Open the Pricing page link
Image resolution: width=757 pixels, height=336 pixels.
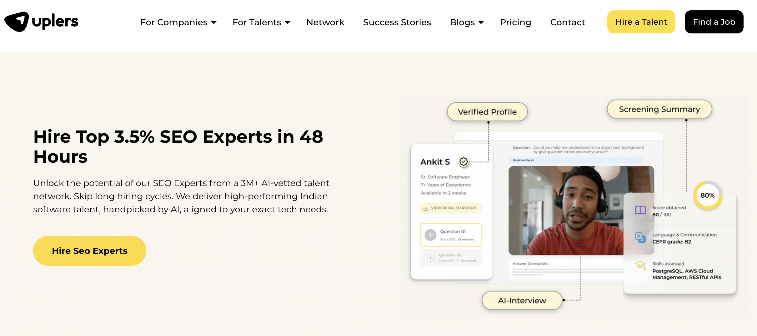[515, 22]
